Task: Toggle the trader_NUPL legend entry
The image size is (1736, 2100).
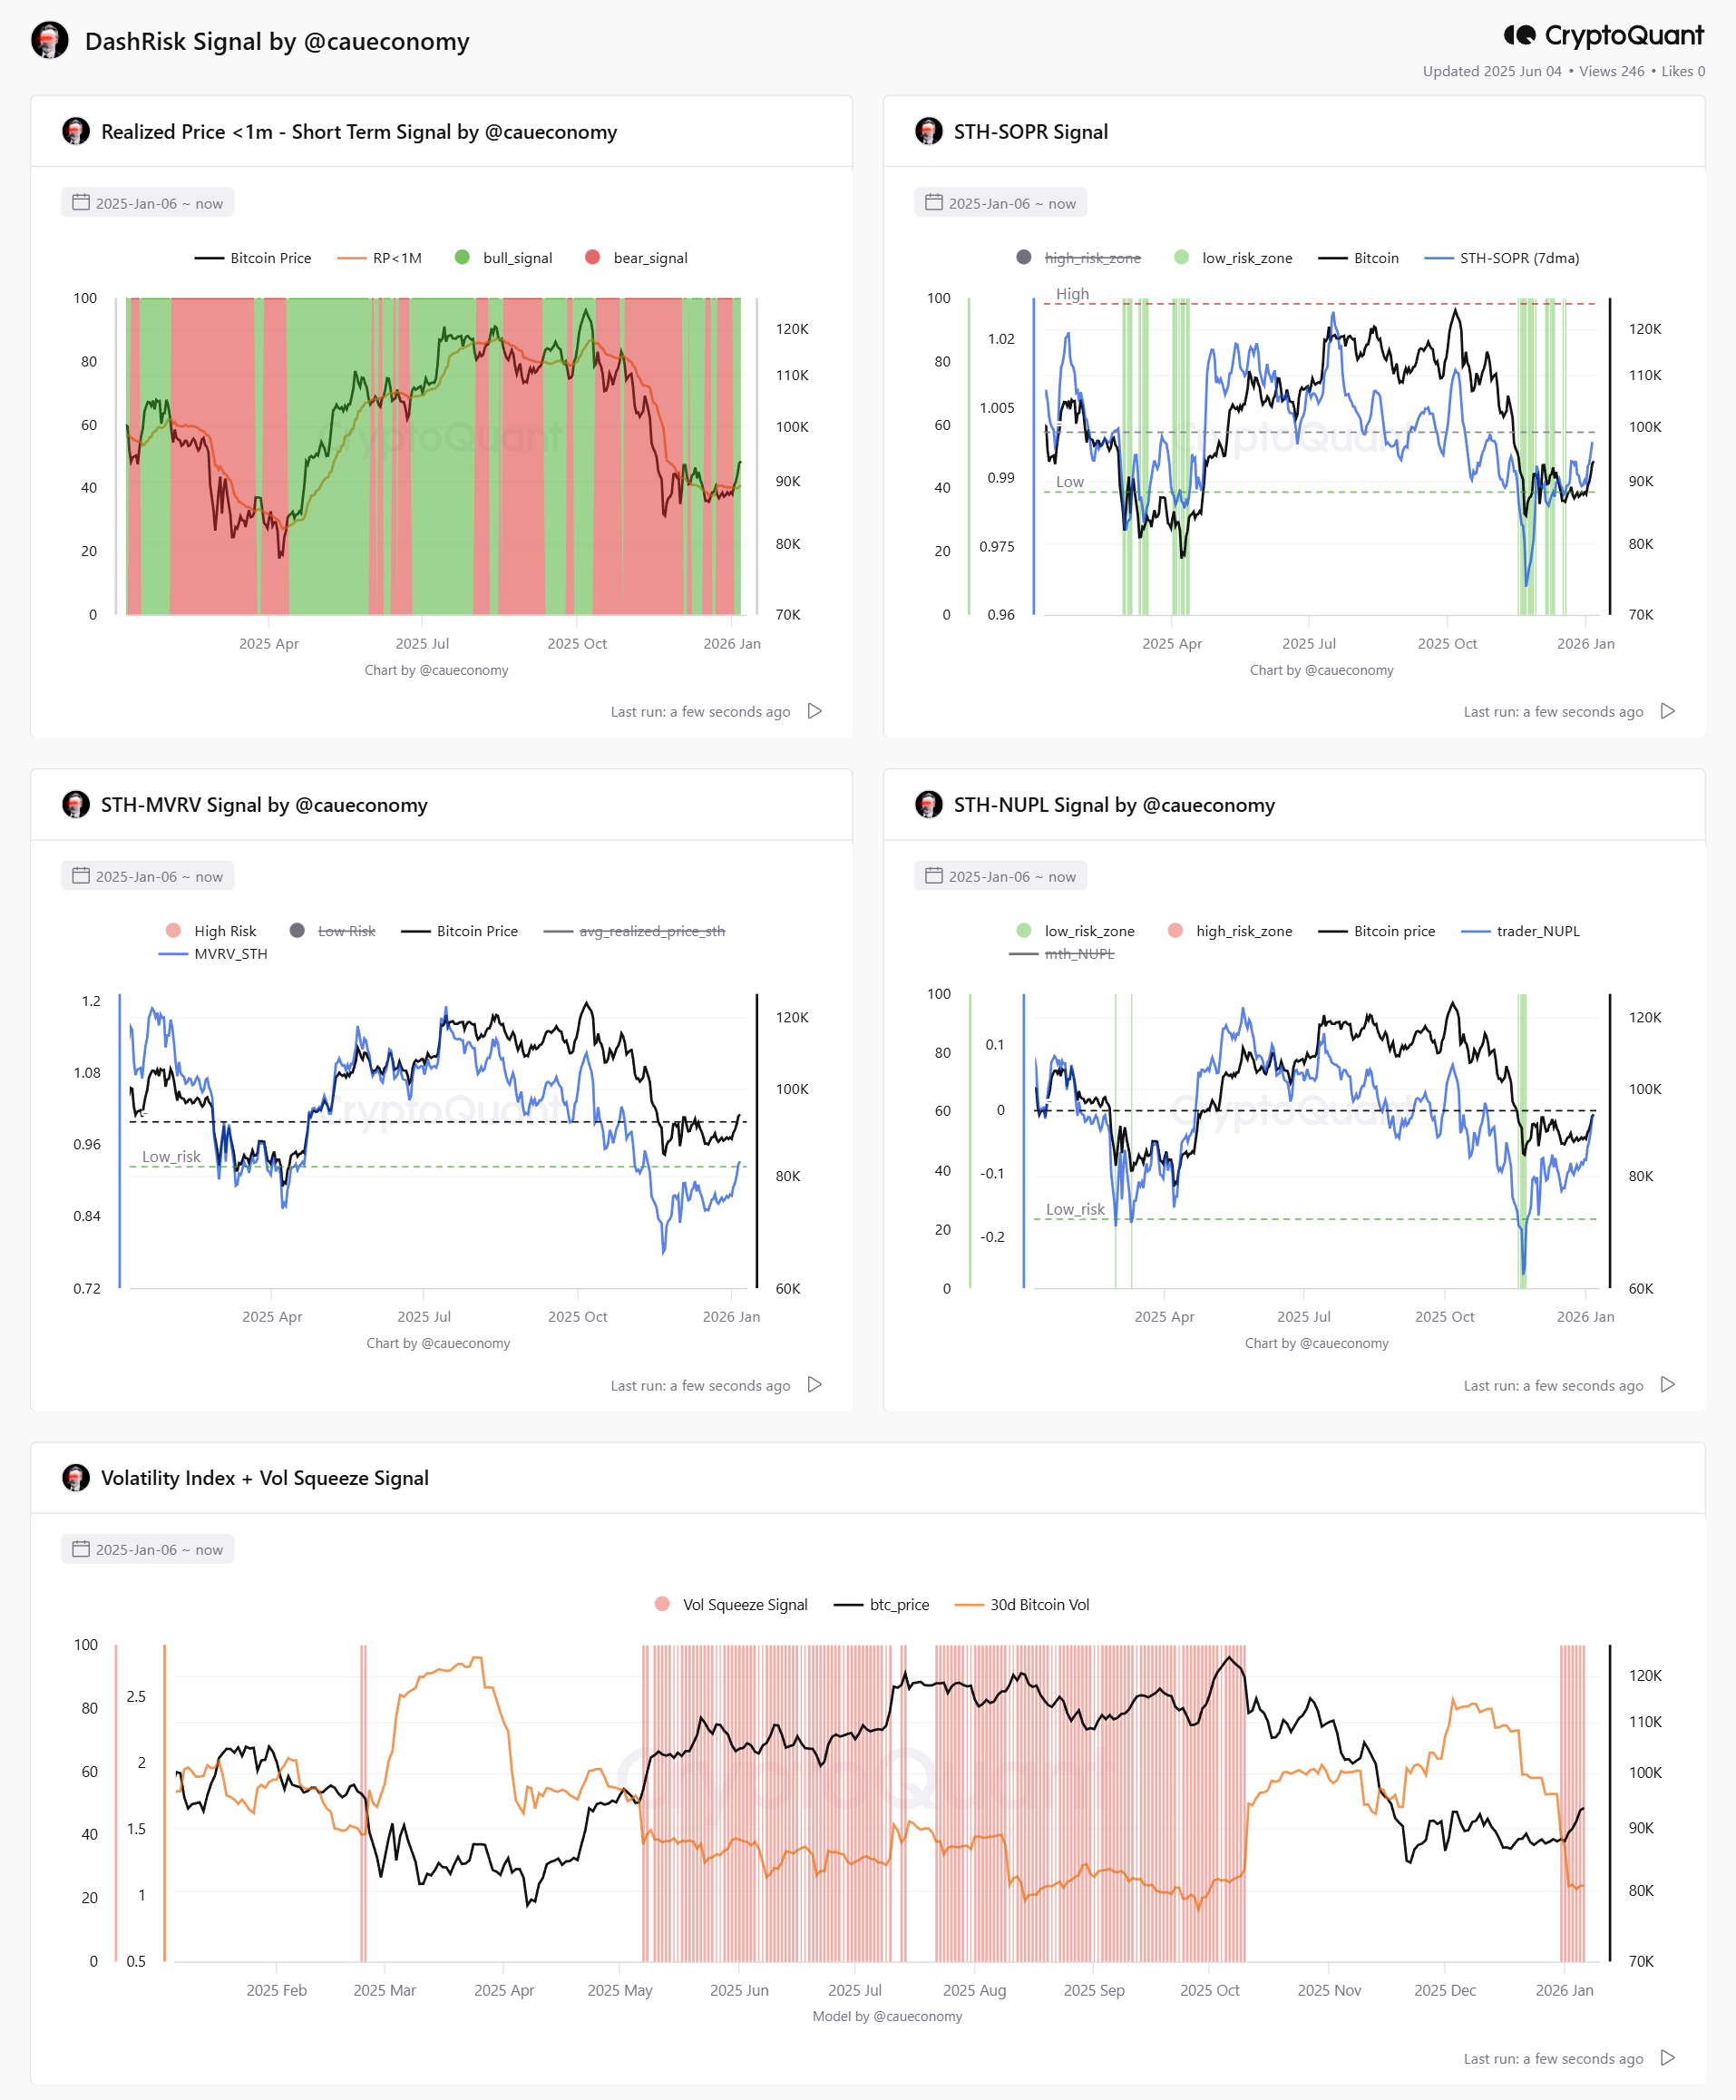Action: pyautogui.click(x=1521, y=931)
